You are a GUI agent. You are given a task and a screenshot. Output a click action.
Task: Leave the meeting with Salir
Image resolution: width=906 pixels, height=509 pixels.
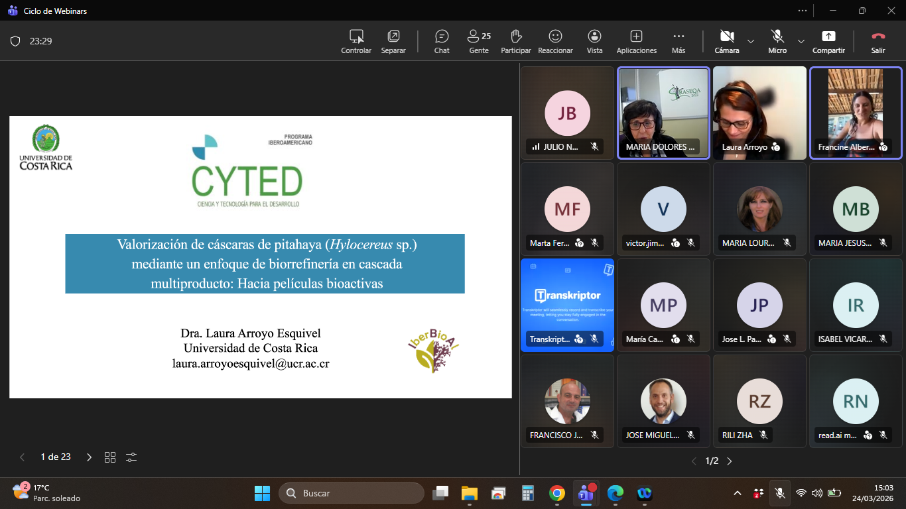(x=878, y=41)
